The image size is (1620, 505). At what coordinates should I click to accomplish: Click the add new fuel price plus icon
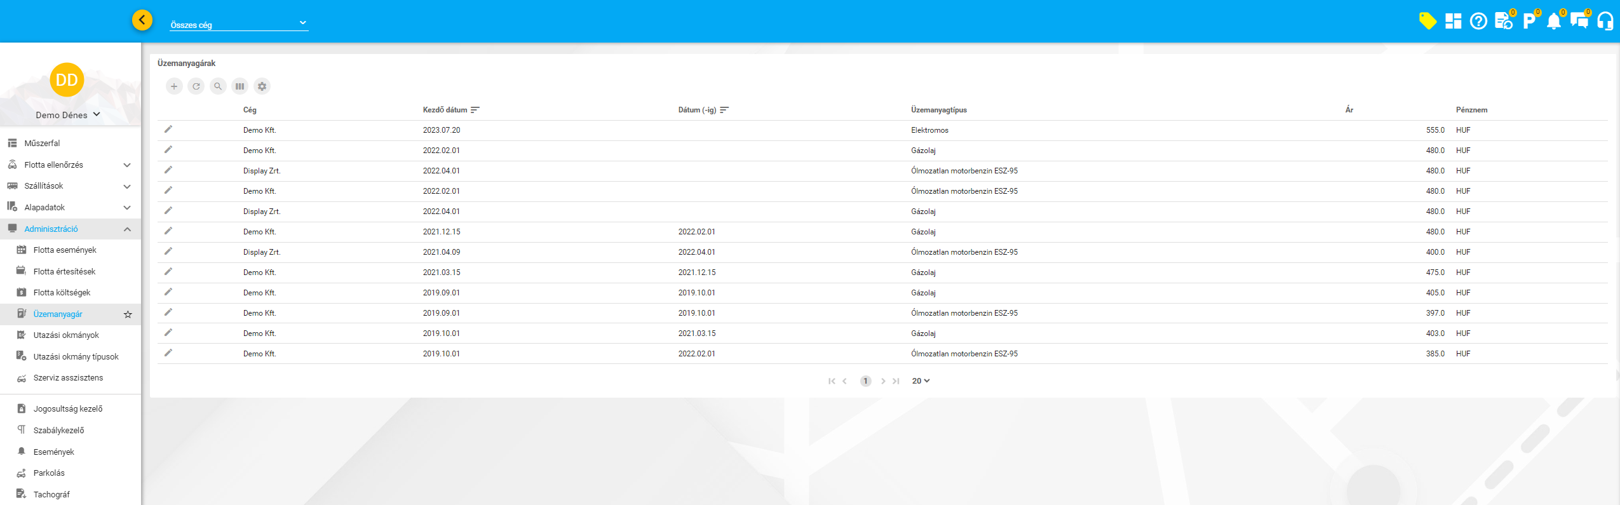pyautogui.click(x=174, y=86)
